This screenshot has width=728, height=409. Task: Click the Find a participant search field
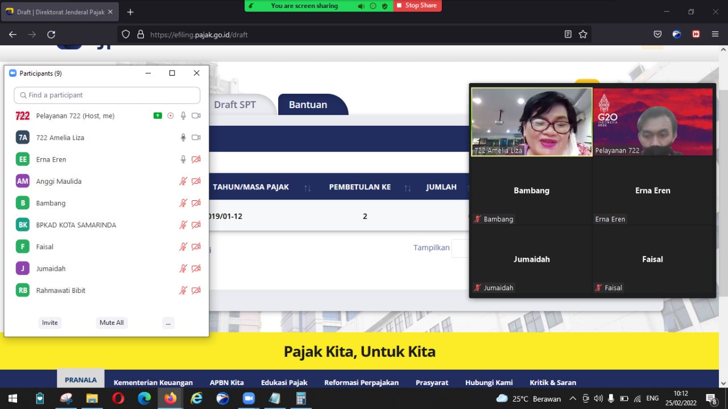click(107, 95)
